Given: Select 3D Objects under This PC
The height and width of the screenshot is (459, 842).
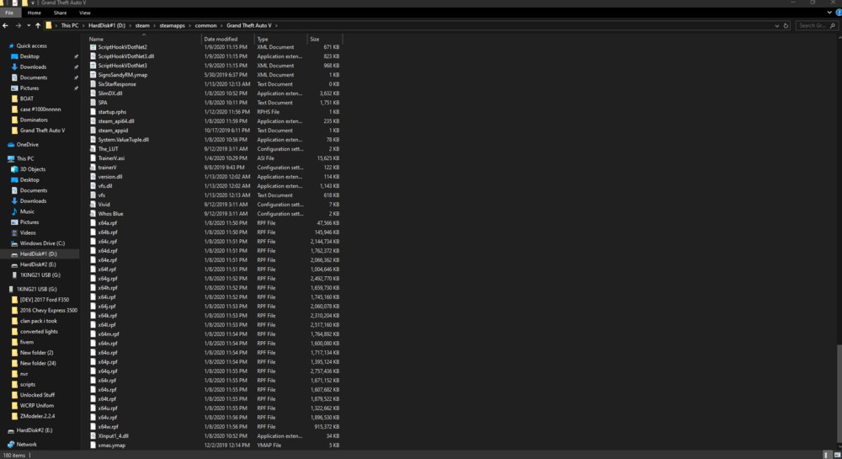Looking at the screenshot, I should [33, 169].
